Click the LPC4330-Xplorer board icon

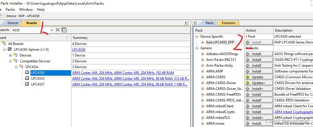pyautogui.click(x=10, y=50)
